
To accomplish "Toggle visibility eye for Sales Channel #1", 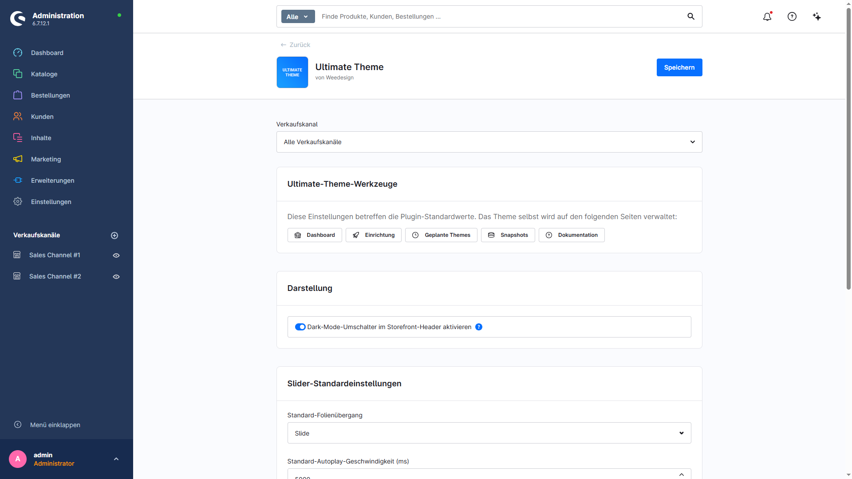I will tap(116, 255).
